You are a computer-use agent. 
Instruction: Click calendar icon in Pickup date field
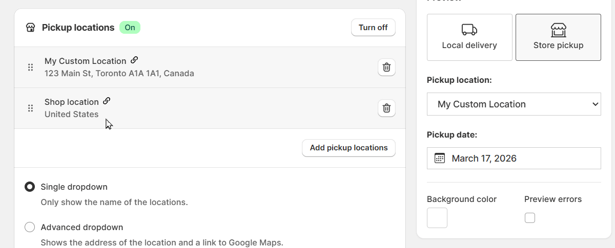point(440,158)
